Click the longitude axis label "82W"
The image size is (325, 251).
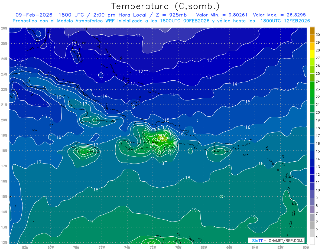click(x=25, y=247)
